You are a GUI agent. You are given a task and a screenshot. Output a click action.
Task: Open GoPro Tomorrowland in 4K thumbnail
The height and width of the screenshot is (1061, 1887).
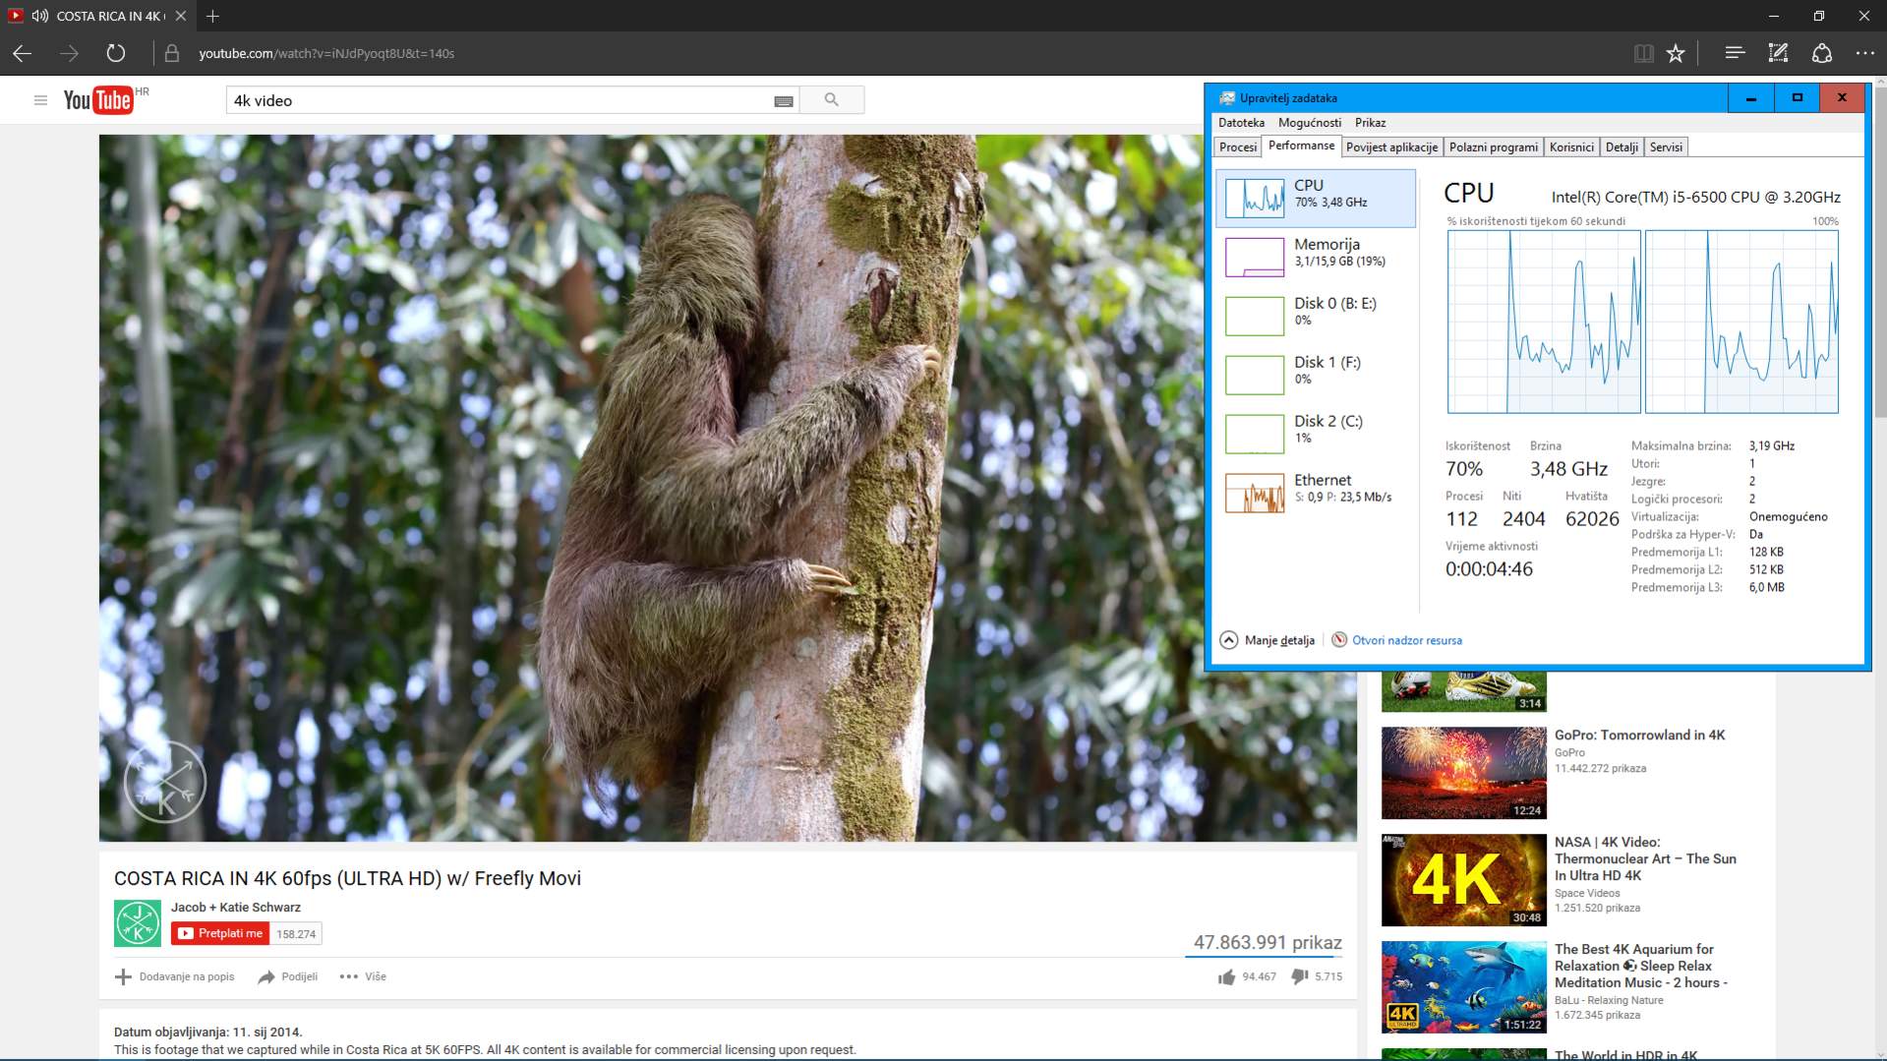1463,773
